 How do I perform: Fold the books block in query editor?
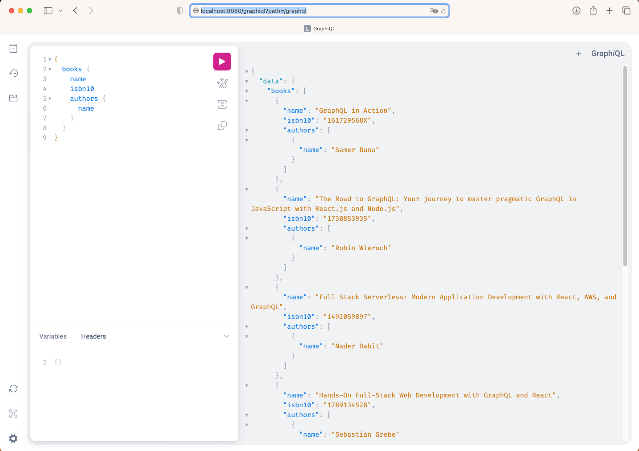tap(50, 69)
